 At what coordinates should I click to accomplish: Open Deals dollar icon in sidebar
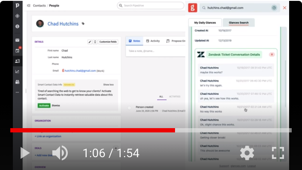click(17, 26)
